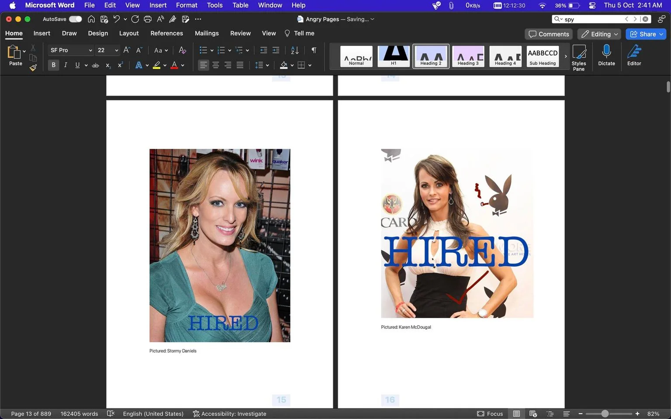Increase paragraph indent

tap(276, 50)
